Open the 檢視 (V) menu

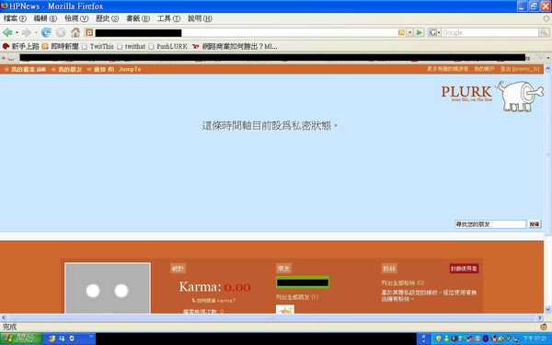76,18
